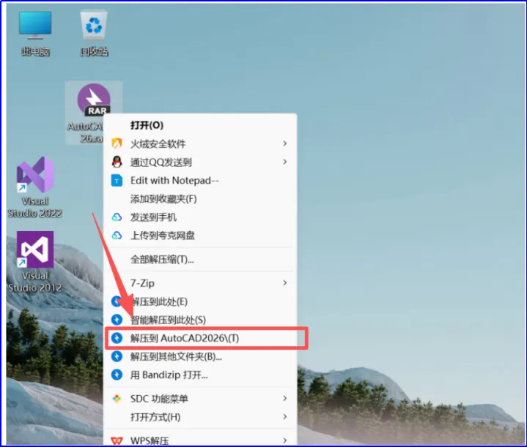Viewport: 527px width, 447px height.
Task: Click the cloud icon beside 上传到夸克网盘
Action: (x=117, y=236)
